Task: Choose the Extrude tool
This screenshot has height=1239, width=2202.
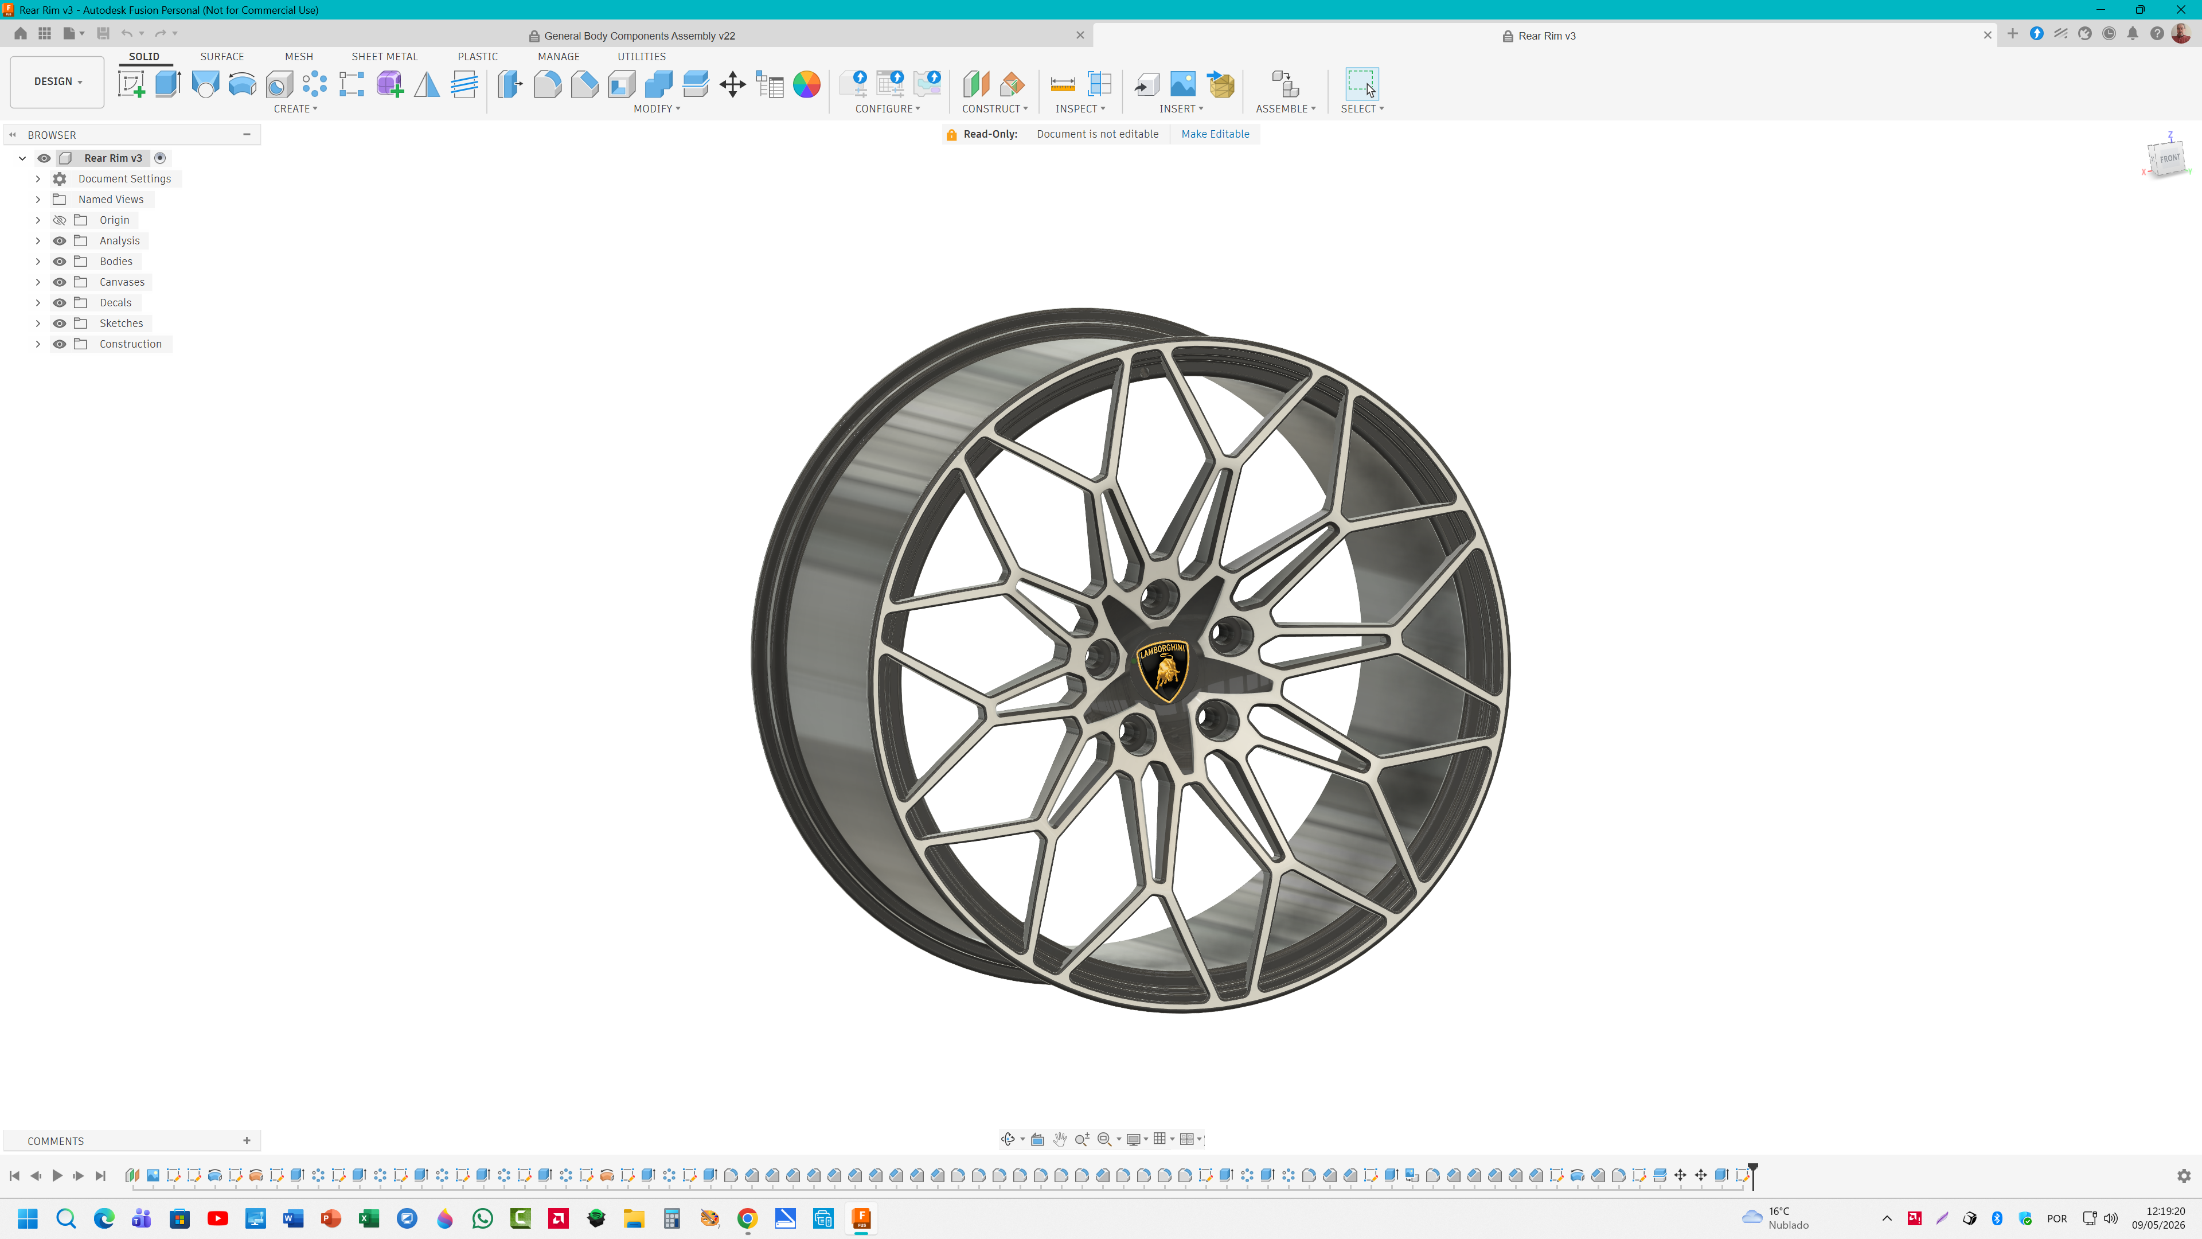Action: pyautogui.click(x=167, y=84)
